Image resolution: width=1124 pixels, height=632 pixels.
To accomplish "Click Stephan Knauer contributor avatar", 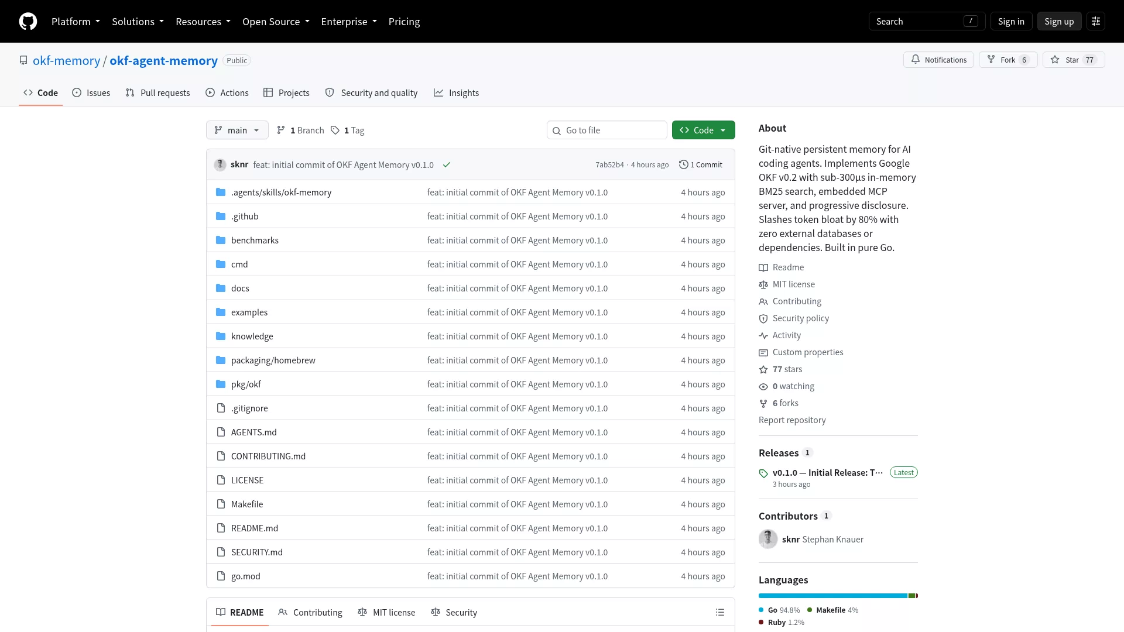I will (x=768, y=540).
